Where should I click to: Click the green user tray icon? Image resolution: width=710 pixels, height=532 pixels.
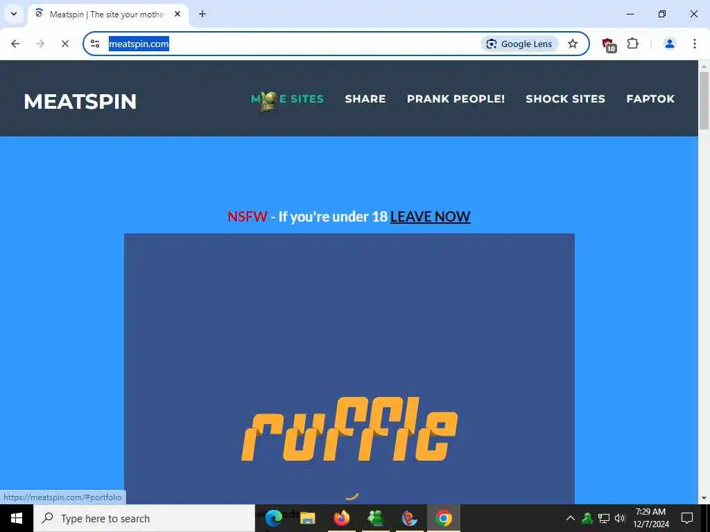[x=587, y=518]
